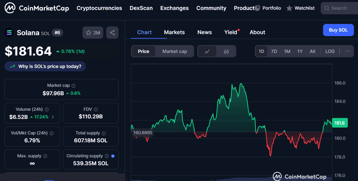
Task: Click the Total supply info icon
Action: point(104,133)
